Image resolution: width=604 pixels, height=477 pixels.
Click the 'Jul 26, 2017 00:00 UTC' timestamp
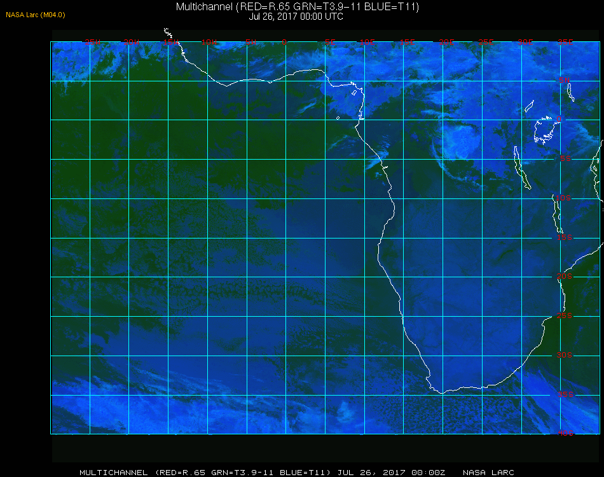(296, 17)
